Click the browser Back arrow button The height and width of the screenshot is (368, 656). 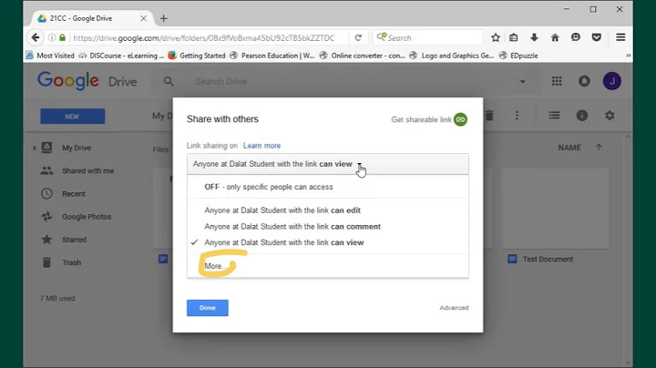(36, 37)
